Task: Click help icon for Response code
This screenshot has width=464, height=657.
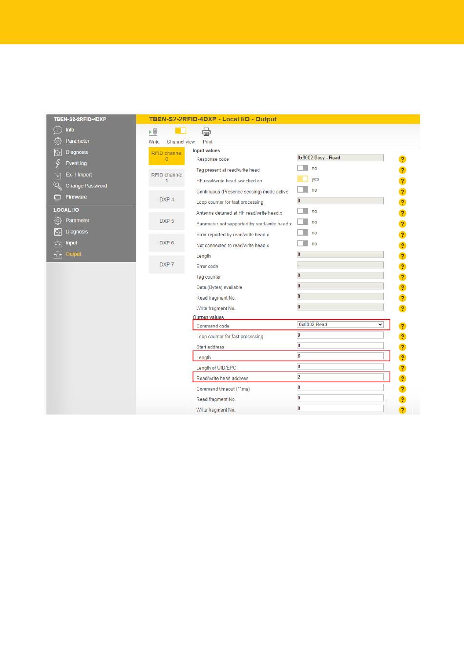Action: coord(402,159)
